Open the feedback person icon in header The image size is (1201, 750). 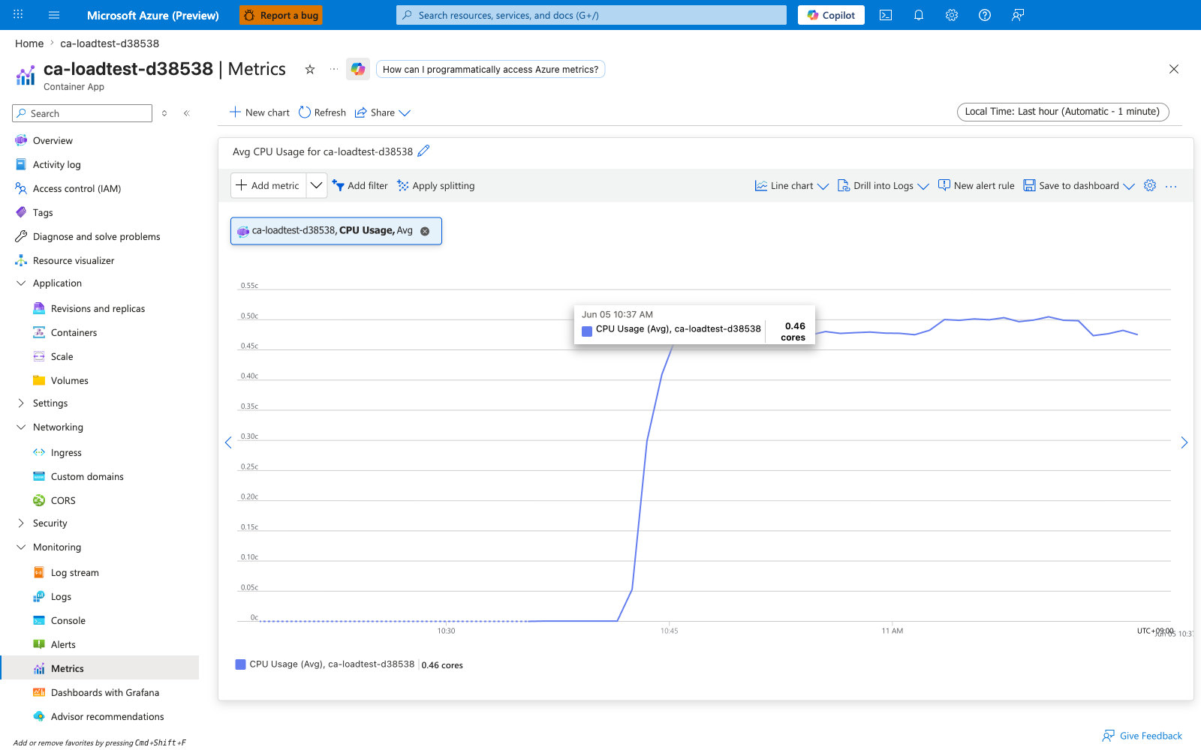(x=1018, y=15)
